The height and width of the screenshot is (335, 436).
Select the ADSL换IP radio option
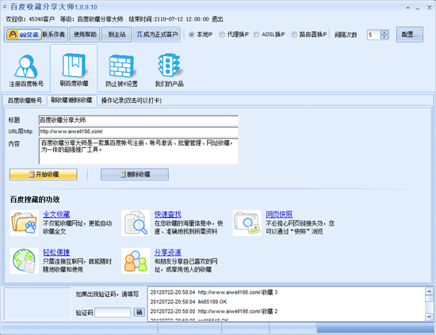[256, 34]
